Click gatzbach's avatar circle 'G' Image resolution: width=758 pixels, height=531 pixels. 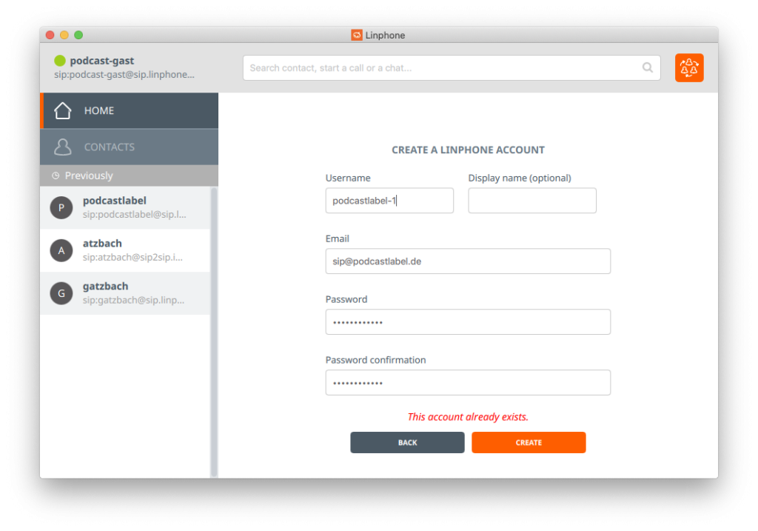click(x=61, y=293)
